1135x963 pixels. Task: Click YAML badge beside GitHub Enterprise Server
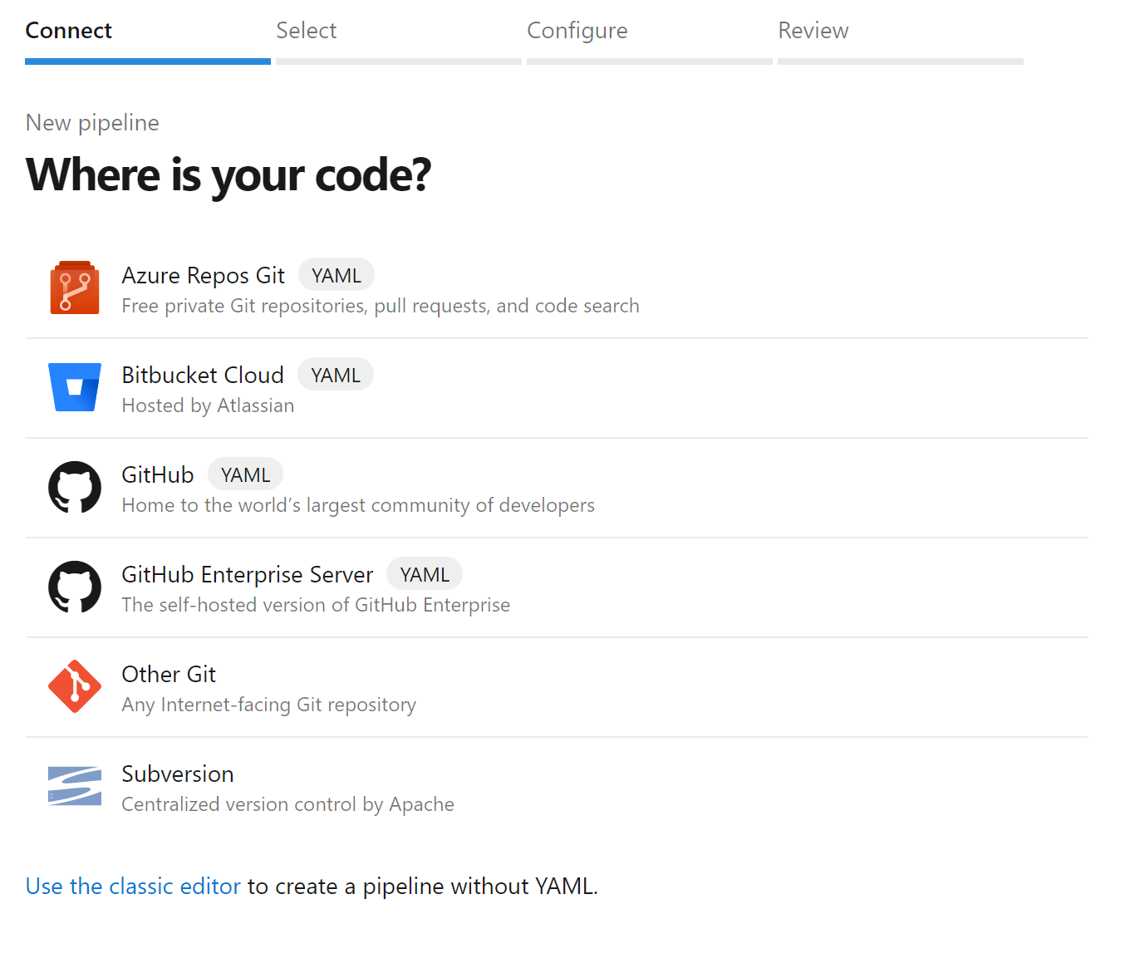point(425,574)
